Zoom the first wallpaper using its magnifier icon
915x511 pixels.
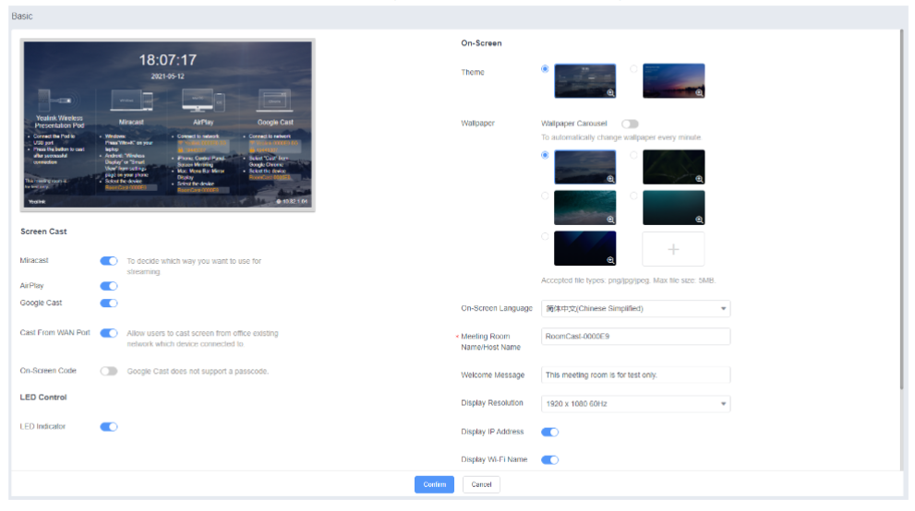point(610,179)
